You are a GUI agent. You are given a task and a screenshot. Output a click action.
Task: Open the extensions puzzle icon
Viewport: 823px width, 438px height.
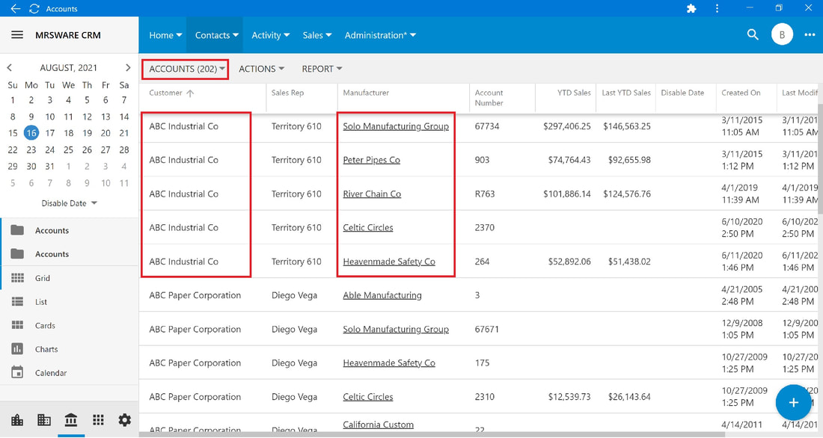[x=691, y=8]
